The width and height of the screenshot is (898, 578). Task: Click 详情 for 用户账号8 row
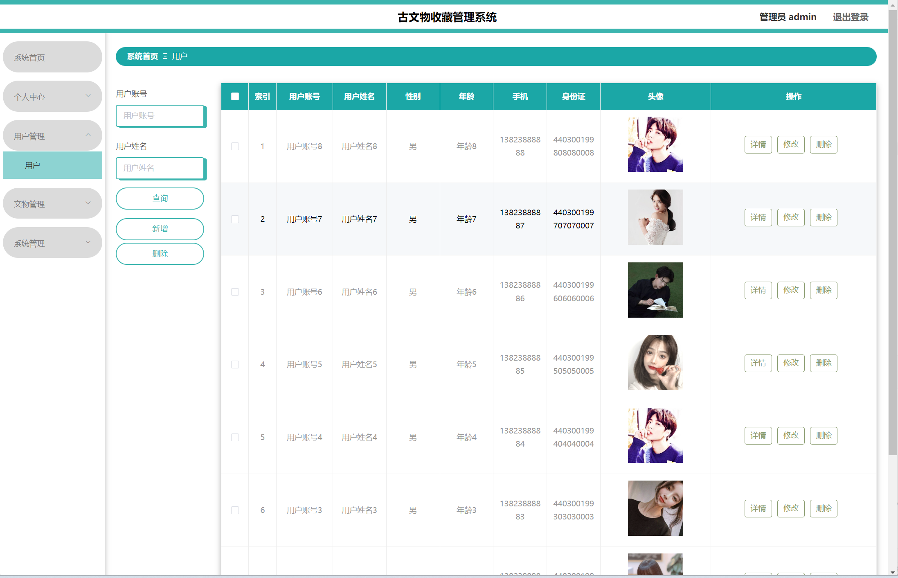[758, 144]
